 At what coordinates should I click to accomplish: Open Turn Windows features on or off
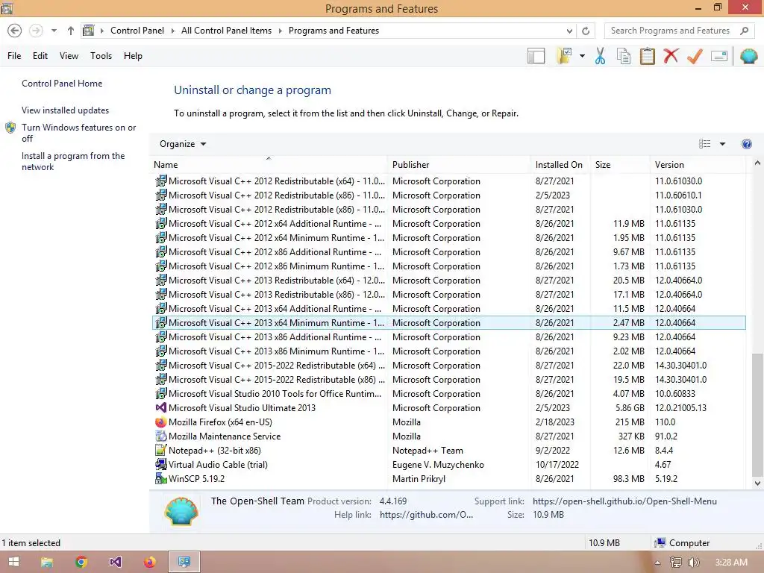[78, 133]
